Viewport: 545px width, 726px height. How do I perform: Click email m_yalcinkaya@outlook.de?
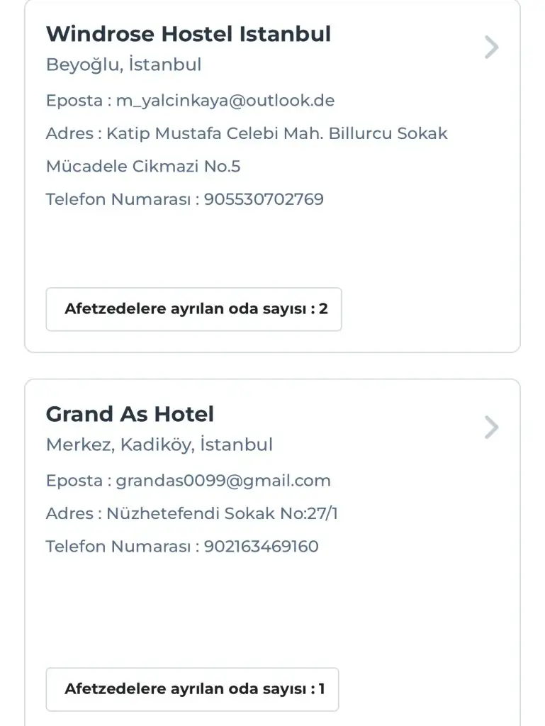(225, 101)
